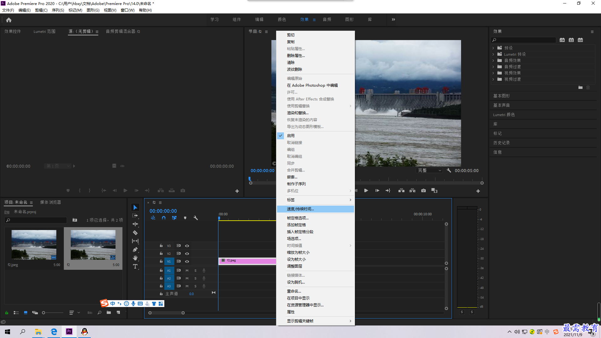Click new custom bin in Effects panel
The height and width of the screenshot is (338, 601).
coord(580,88)
